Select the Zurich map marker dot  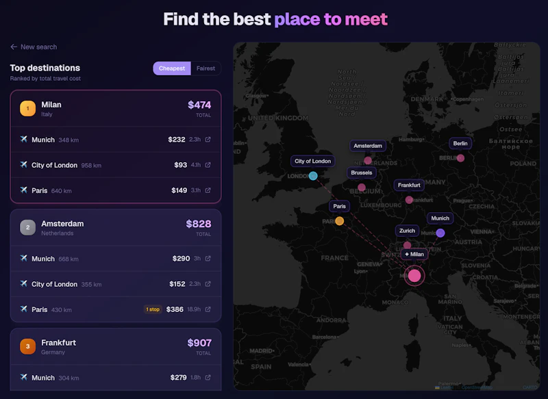407,245
